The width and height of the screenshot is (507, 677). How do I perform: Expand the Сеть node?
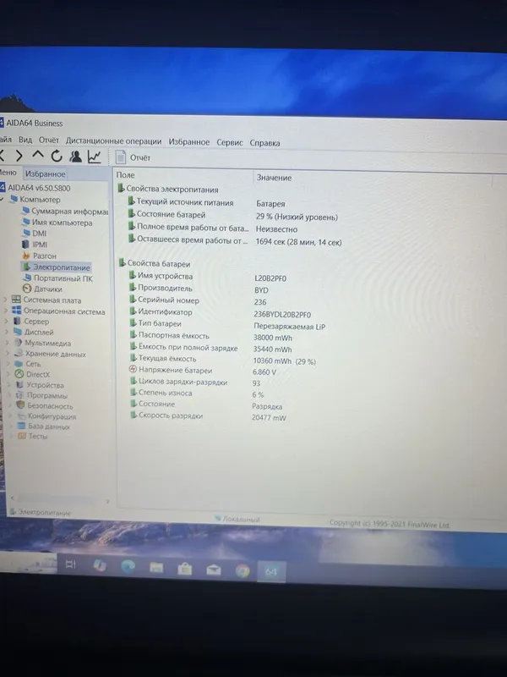[8, 364]
